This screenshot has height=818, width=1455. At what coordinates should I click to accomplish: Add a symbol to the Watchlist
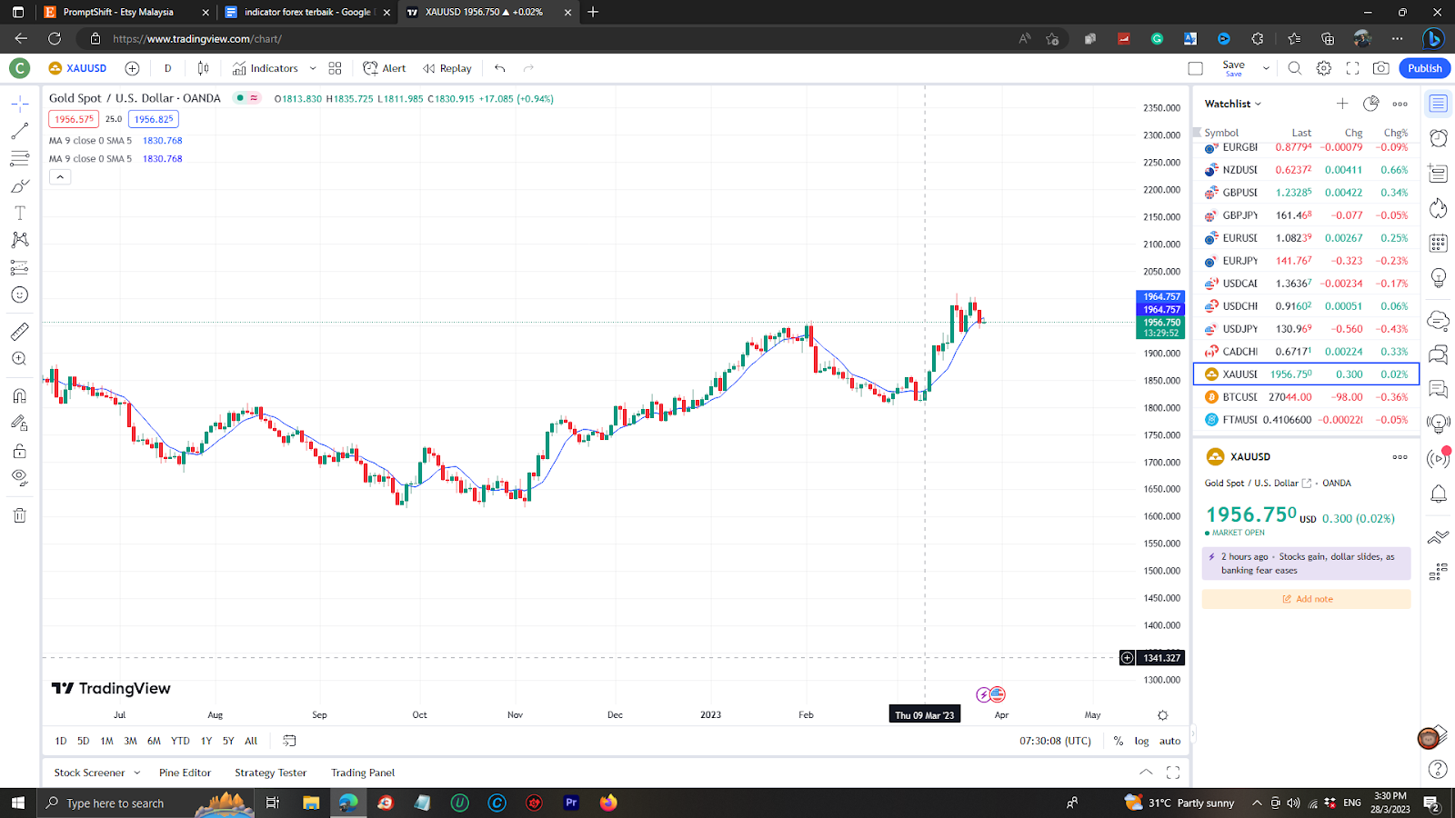tap(1342, 104)
